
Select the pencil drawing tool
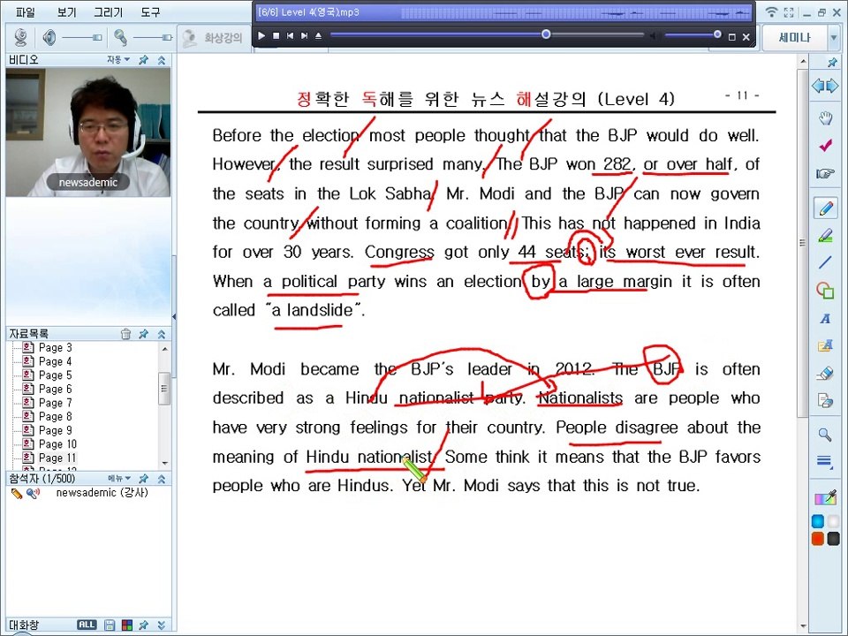(x=825, y=208)
